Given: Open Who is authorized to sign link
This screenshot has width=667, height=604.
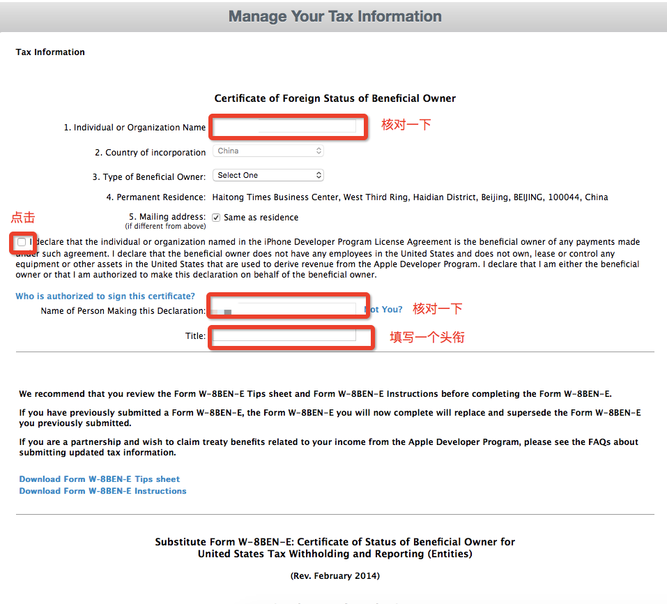Looking at the screenshot, I should 105,296.
